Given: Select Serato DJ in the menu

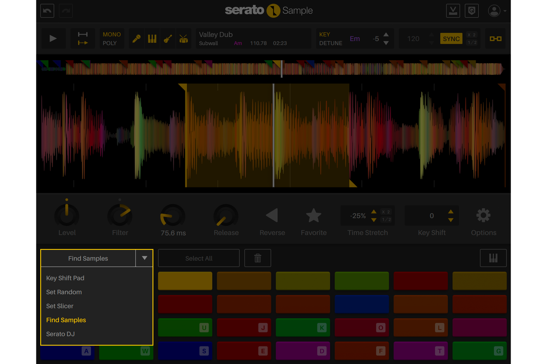Looking at the screenshot, I should (61, 334).
